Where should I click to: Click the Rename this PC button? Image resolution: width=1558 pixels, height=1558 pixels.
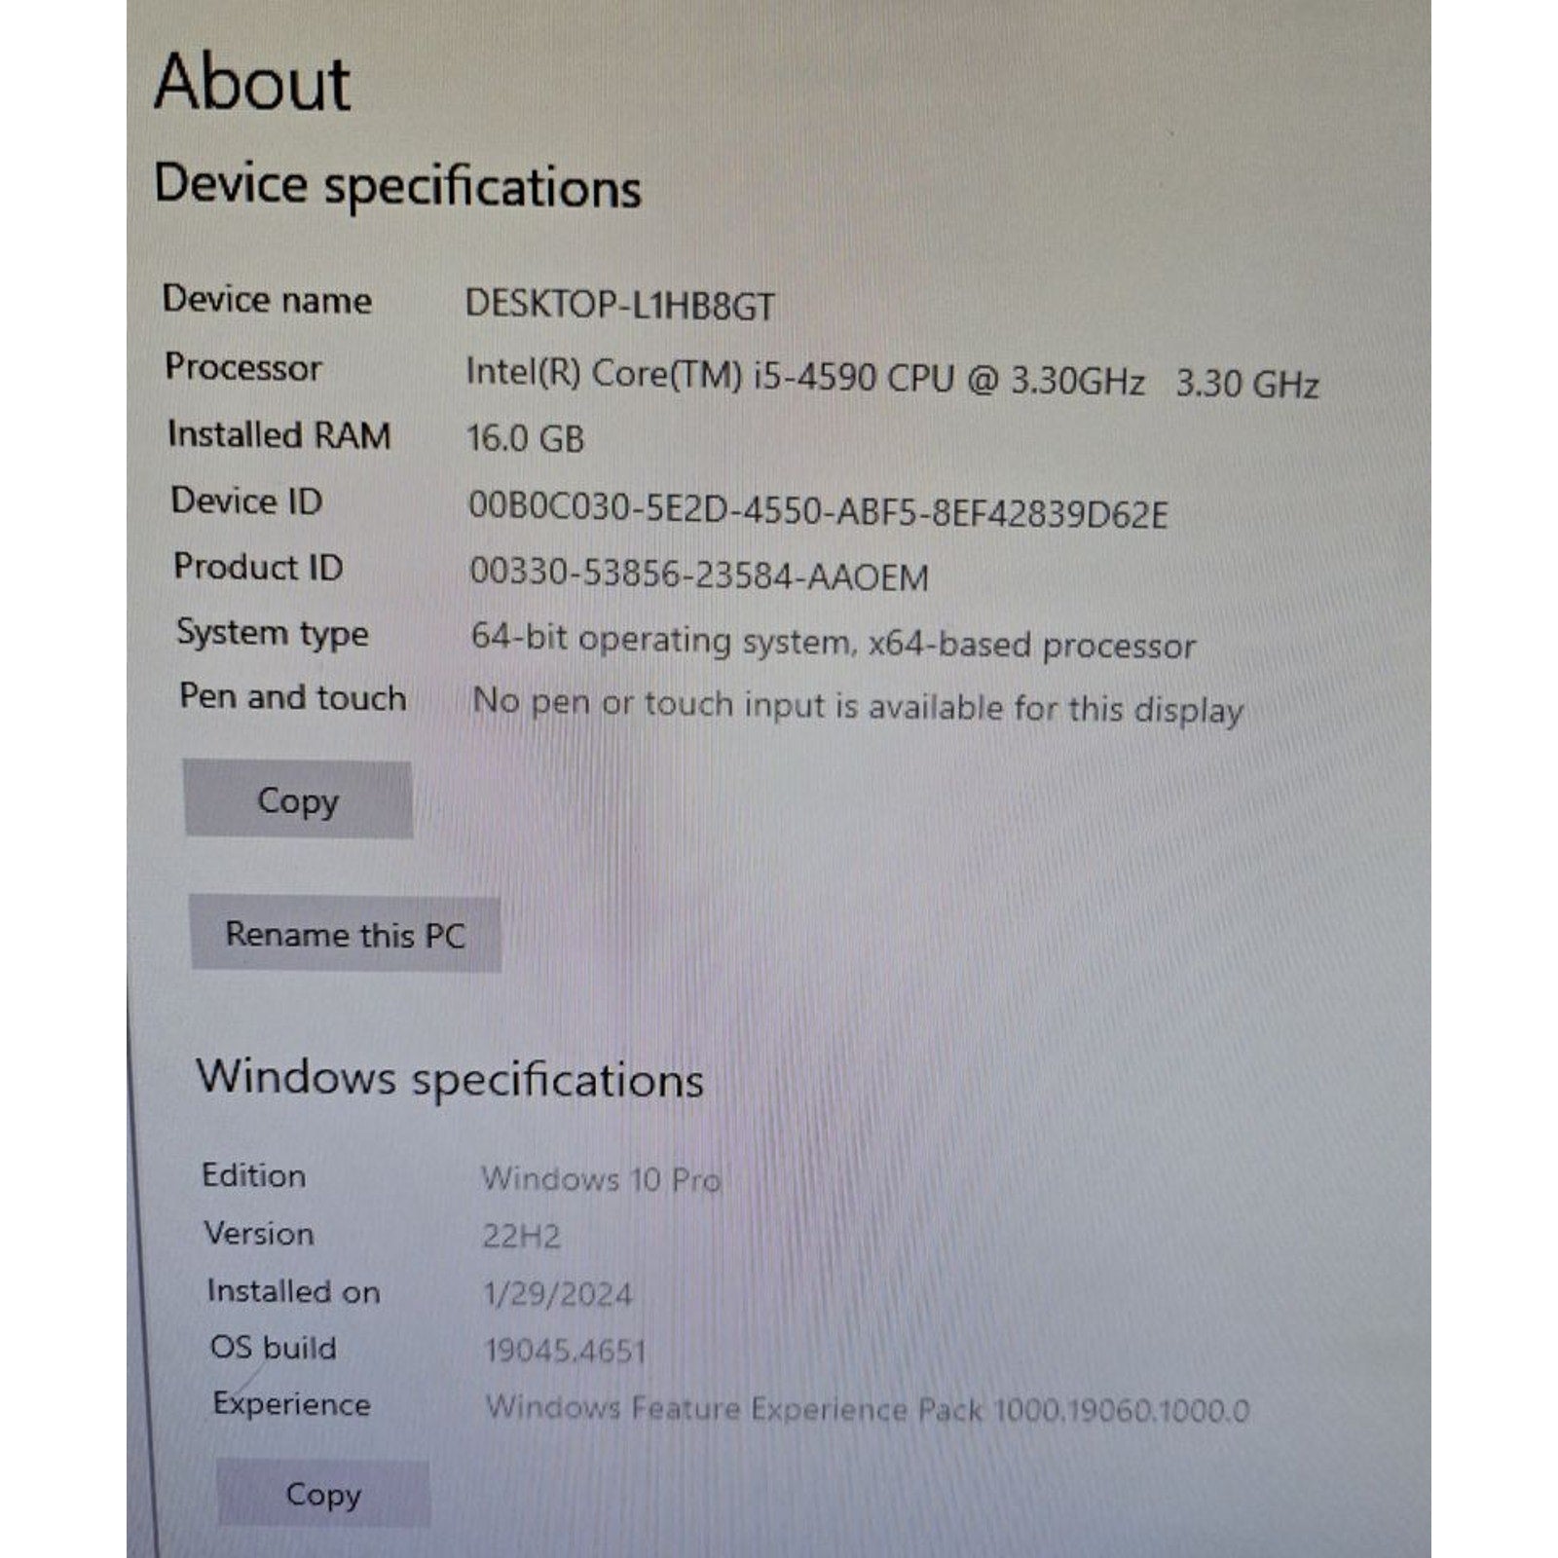[x=346, y=934]
